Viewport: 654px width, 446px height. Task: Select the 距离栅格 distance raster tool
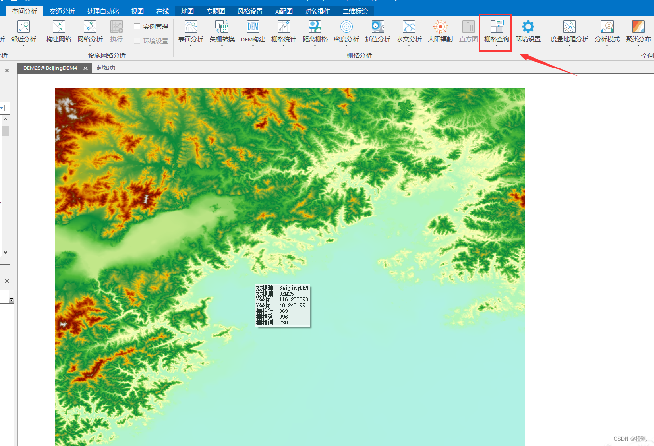[x=315, y=32]
